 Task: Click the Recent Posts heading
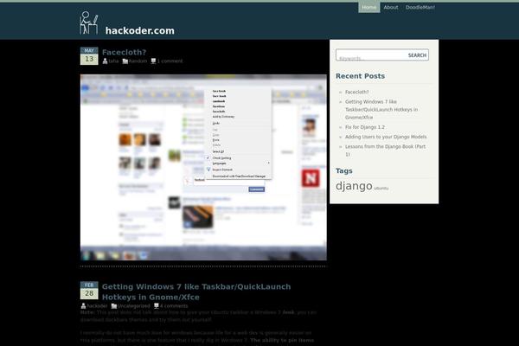[360, 76]
